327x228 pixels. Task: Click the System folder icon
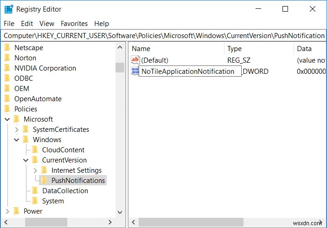tap(35, 201)
